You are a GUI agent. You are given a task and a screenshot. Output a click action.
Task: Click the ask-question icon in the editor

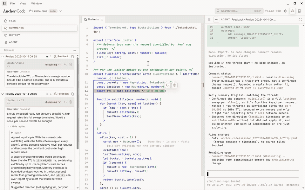[x=174, y=85]
